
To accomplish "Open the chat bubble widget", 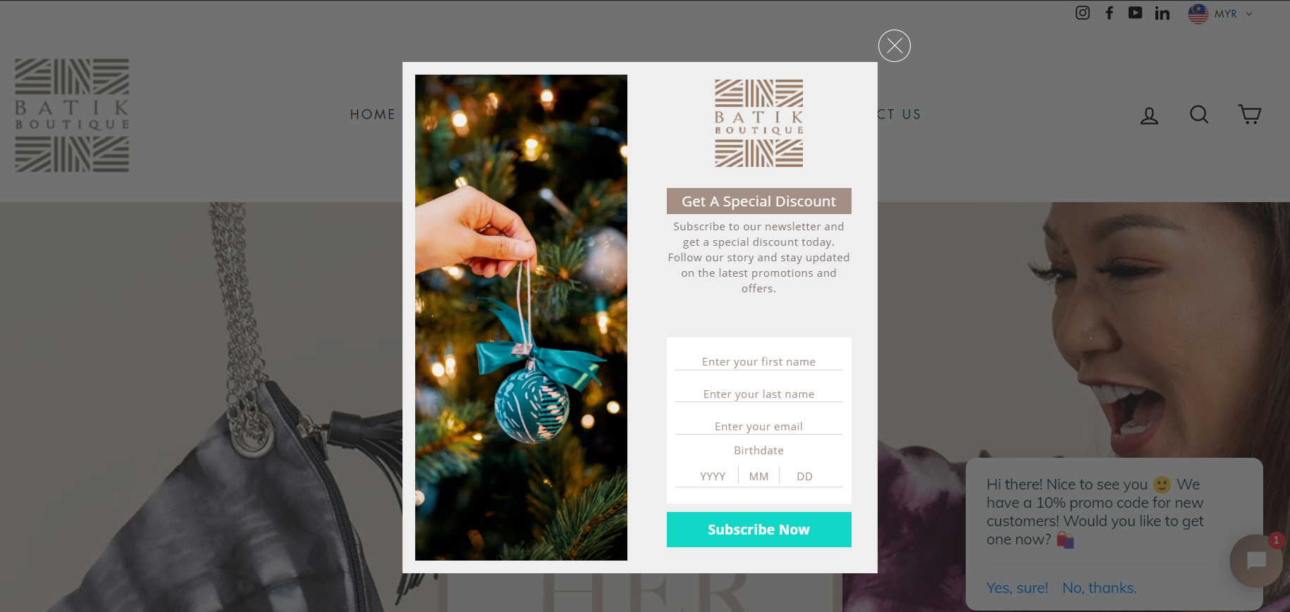I will (x=1256, y=561).
